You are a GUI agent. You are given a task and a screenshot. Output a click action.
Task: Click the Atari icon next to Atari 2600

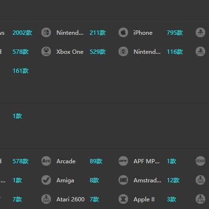click(x=46, y=199)
